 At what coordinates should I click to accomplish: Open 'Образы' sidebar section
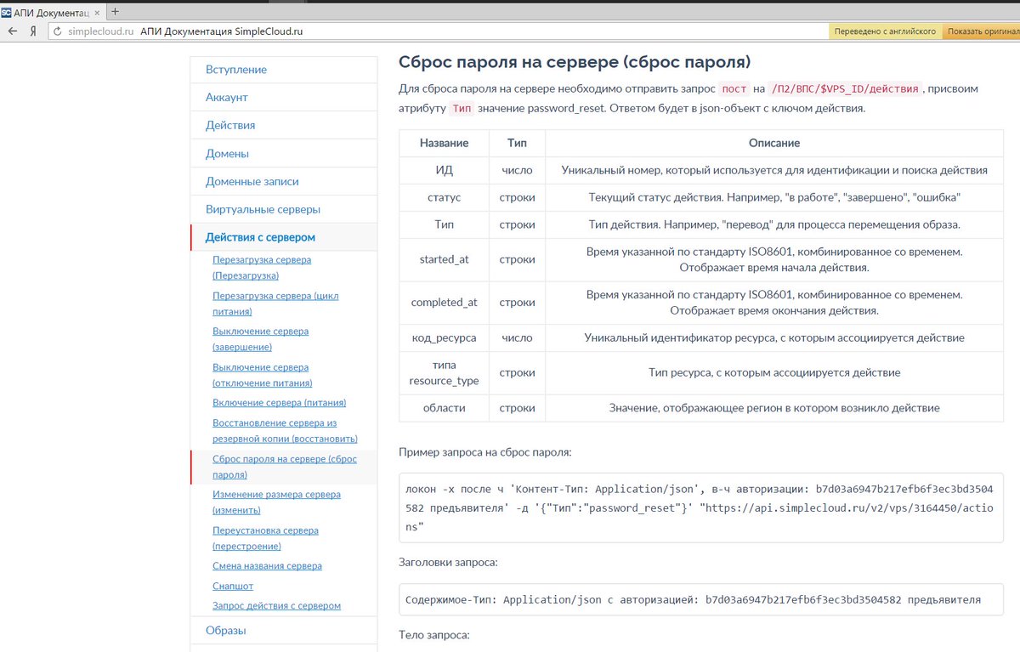284,631
